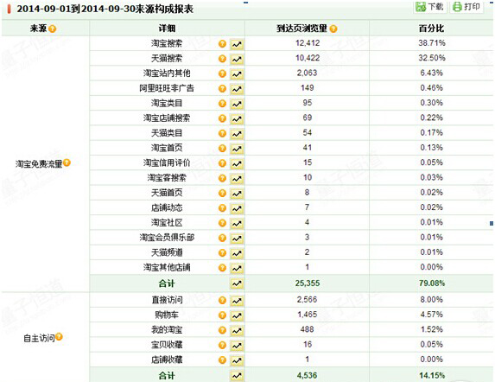Click the 淘宝店铺搜索 row label

tap(167, 118)
